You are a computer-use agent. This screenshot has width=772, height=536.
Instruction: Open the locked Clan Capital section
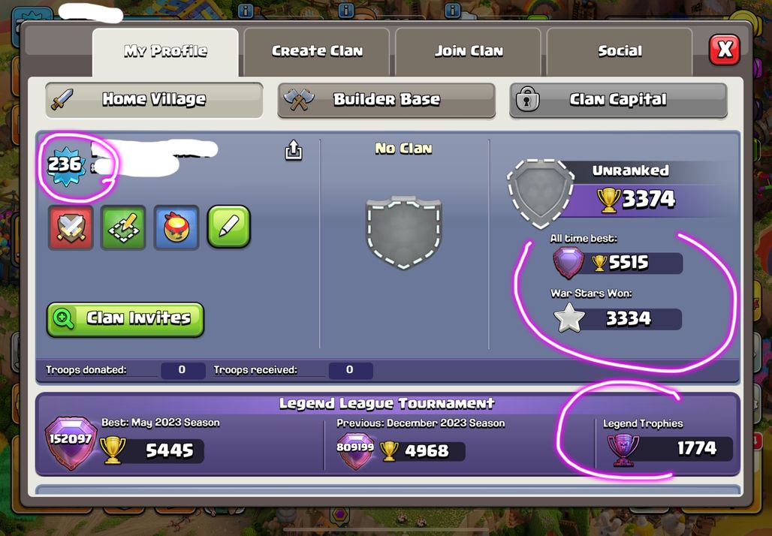tap(618, 100)
